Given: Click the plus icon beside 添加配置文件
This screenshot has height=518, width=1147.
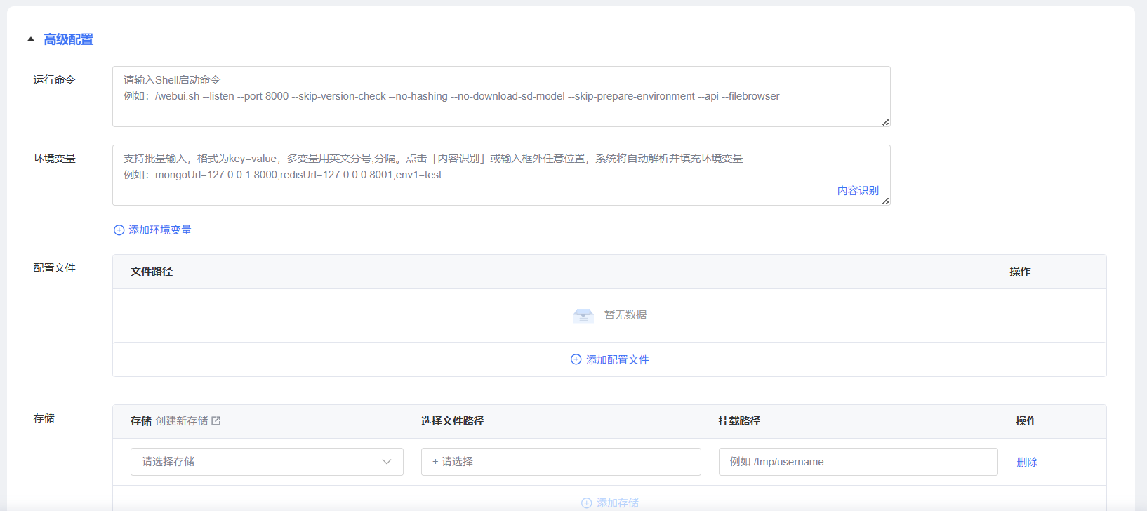Looking at the screenshot, I should coord(576,359).
